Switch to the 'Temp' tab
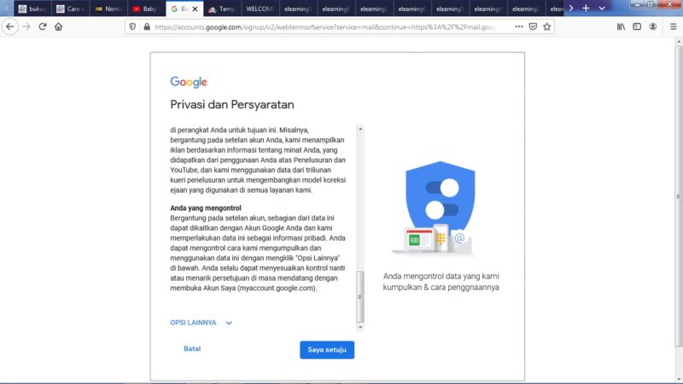Viewport: 683px width, 384px height. click(222, 9)
